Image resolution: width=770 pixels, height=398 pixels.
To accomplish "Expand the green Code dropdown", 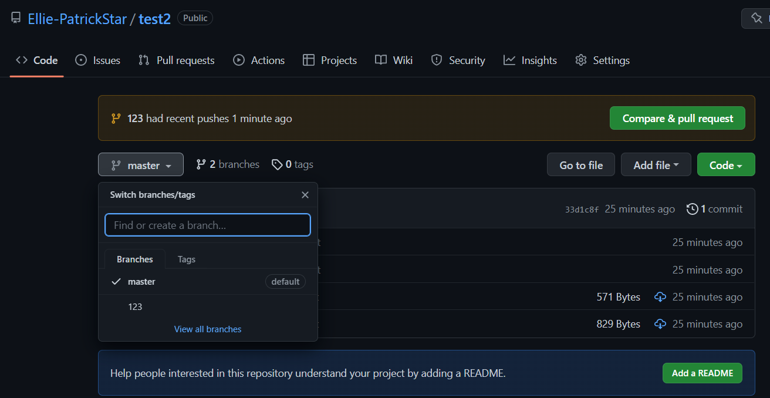I will pos(726,165).
